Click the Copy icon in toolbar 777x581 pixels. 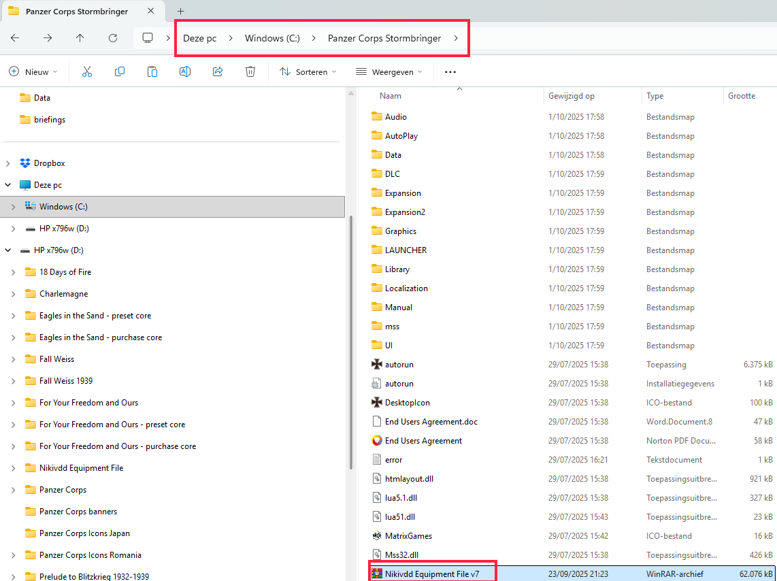tap(120, 71)
